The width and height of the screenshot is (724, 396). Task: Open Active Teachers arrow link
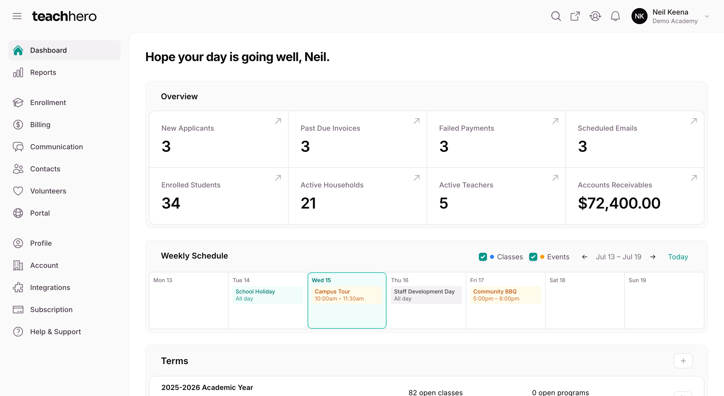tap(555, 178)
